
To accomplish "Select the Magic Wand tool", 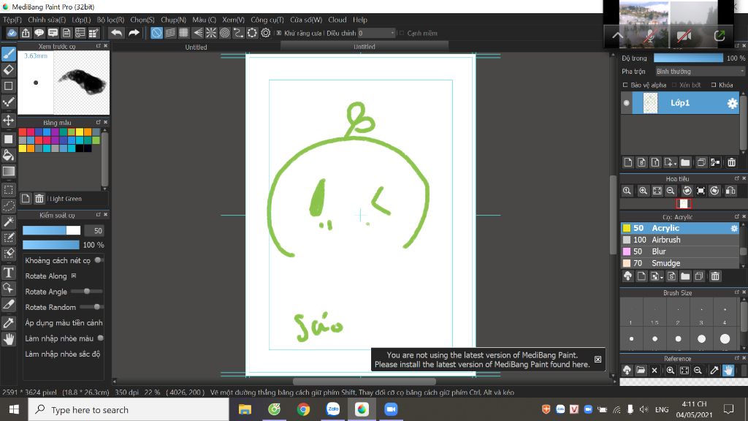I will click(9, 222).
